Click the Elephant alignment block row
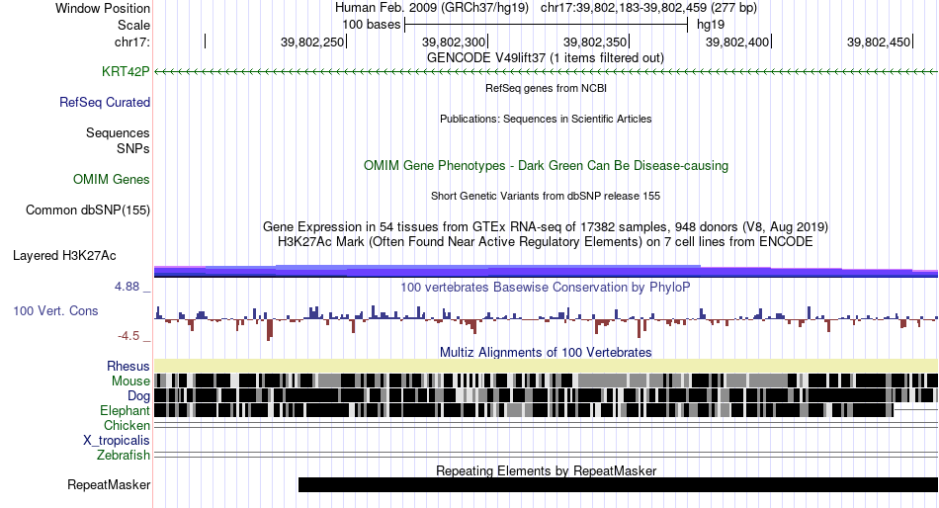Image resolution: width=939 pixels, height=508 pixels. [524, 410]
